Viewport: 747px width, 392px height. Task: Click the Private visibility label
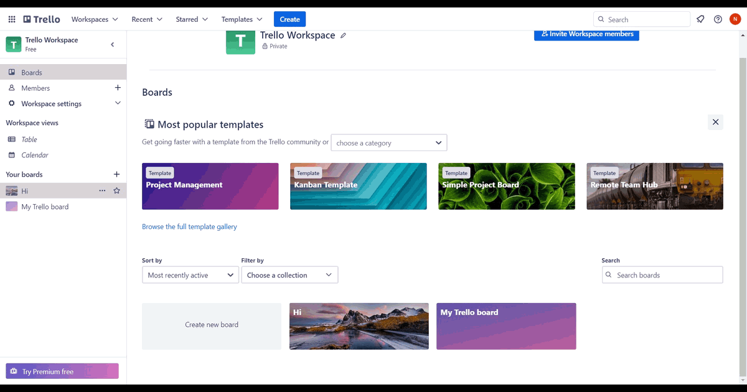click(x=275, y=46)
